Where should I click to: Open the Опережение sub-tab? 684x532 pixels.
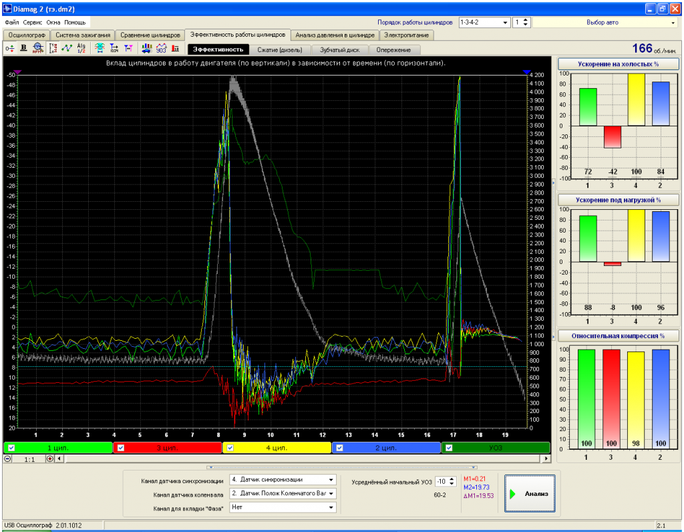point(393,49)
